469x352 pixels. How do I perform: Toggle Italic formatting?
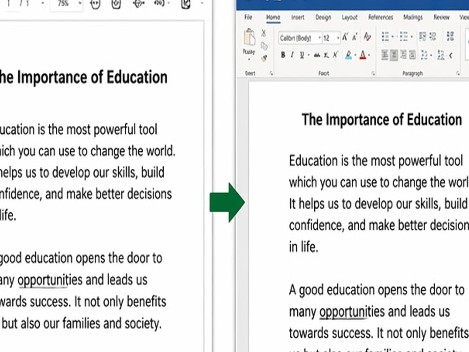(292, 55)
